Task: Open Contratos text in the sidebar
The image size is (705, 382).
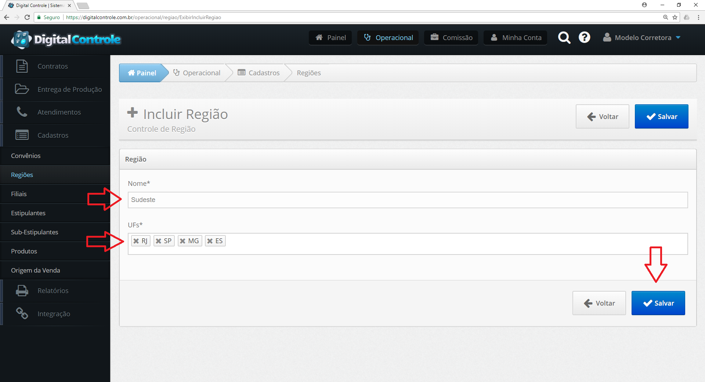Action: (53, 66)
